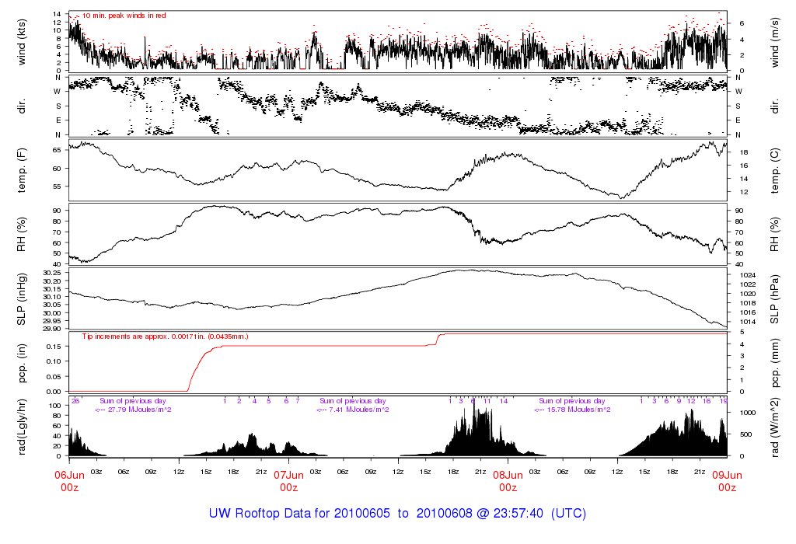Select the 'pcp. (mm)' axis label
796x544 pixels.
click(775, 363)
